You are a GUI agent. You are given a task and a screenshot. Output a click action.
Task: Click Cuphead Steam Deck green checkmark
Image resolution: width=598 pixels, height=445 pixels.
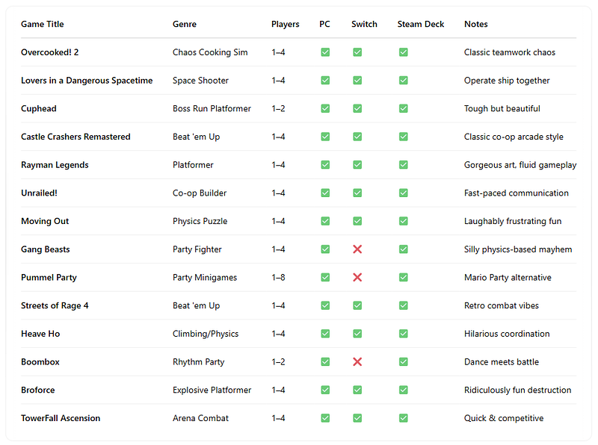[404, 108]
